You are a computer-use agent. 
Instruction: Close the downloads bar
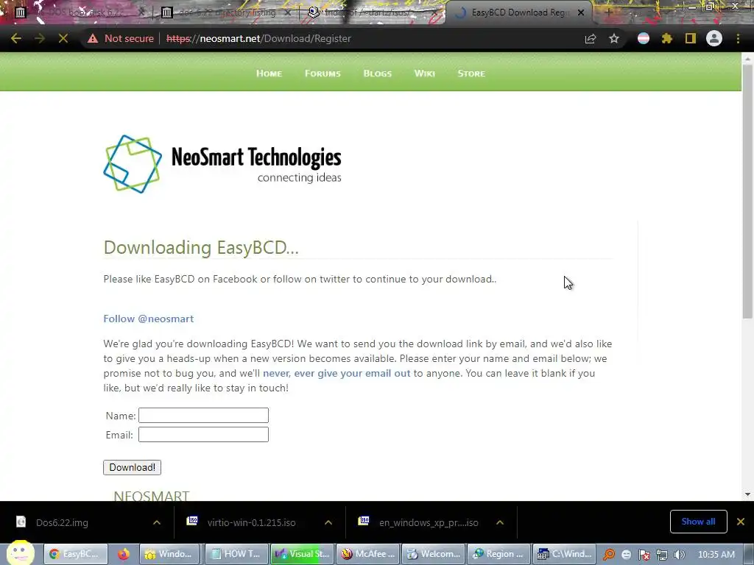pyautogui.click(x=741, y=522)
